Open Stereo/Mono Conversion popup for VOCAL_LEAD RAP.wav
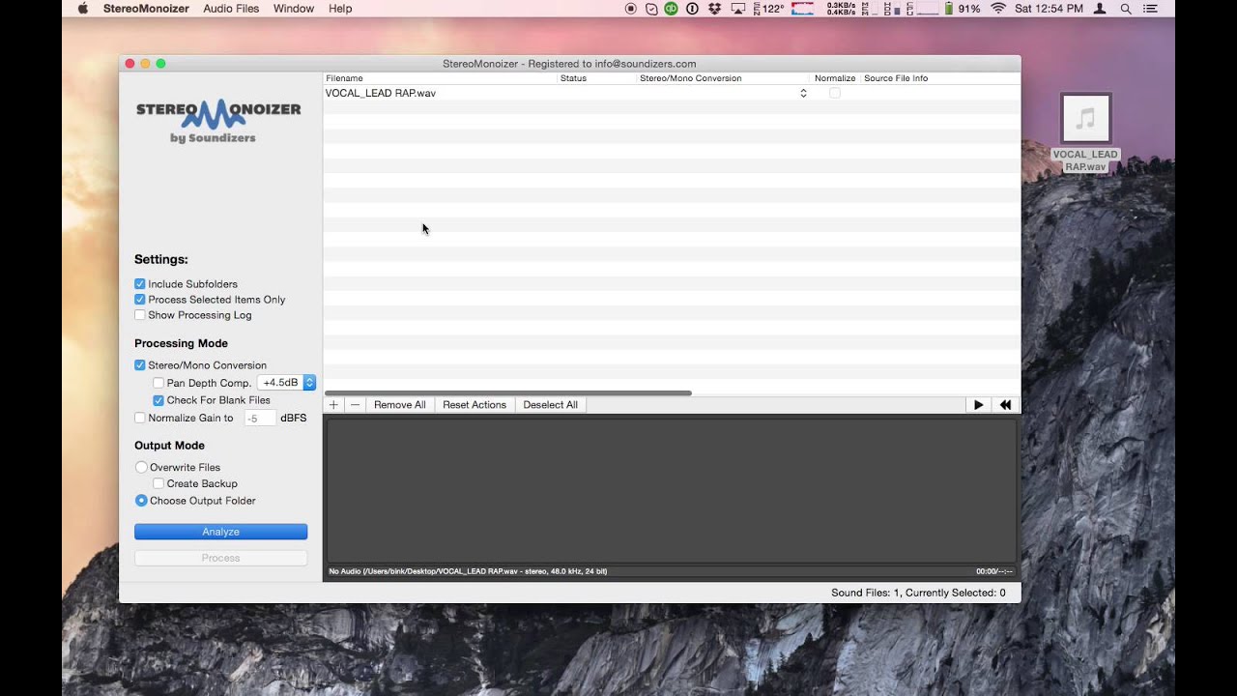This screenshot has width=1237, height=696. pos(803,93)
